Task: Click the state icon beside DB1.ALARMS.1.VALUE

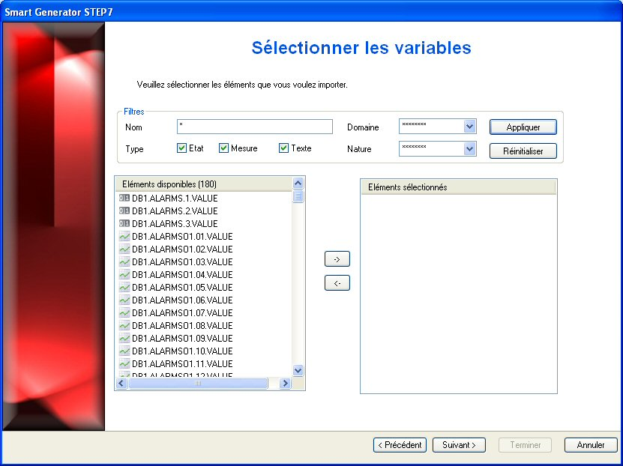Action: [x=124, y=198]
